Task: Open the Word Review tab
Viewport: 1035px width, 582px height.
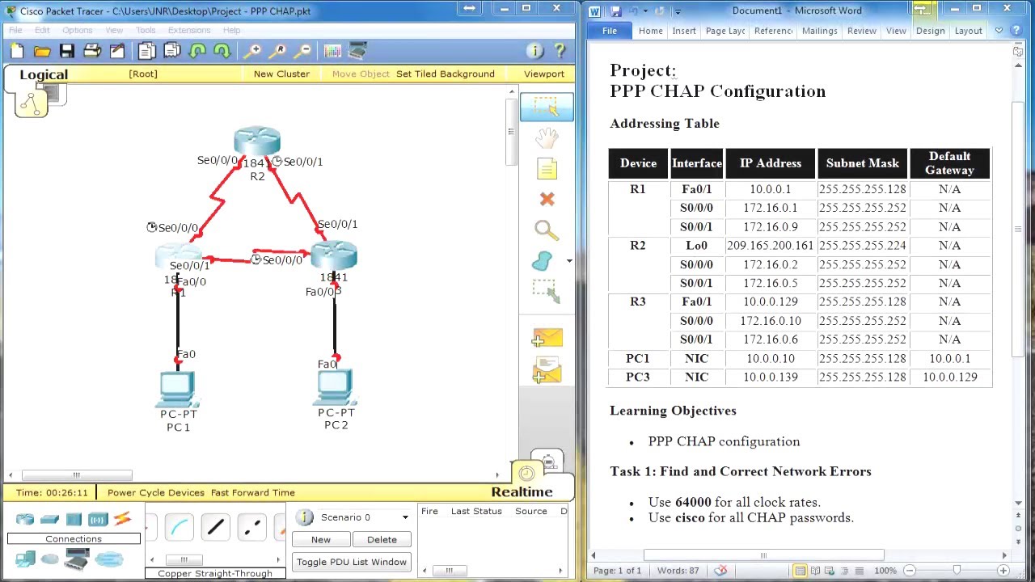Action: point(861,31)
